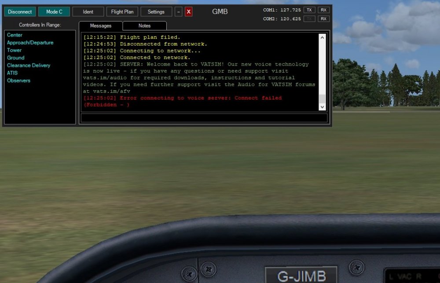
Task: Expand the Tower controllers group
Action: point(14,50)
